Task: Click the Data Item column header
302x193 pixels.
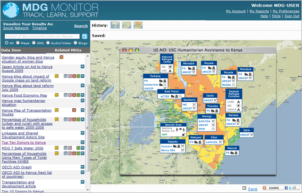Action: pyautogui.click(x=11, y=50)
